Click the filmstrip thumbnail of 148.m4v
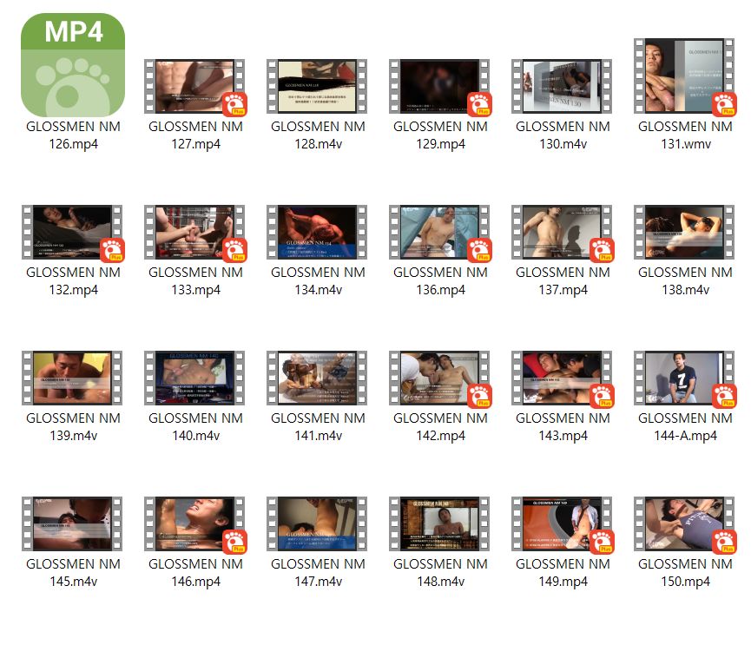Image resolution: width=751 pixels, height=645 pixels. pyautogui.click(x=439, y=523)
